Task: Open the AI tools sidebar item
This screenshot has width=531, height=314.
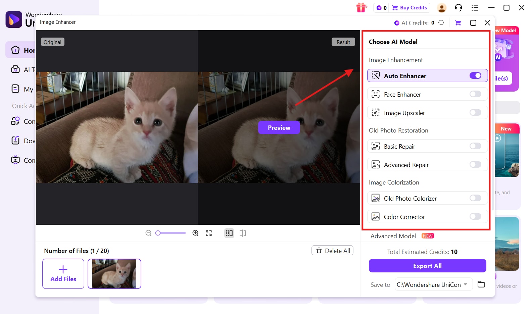Action: (23, 70)
